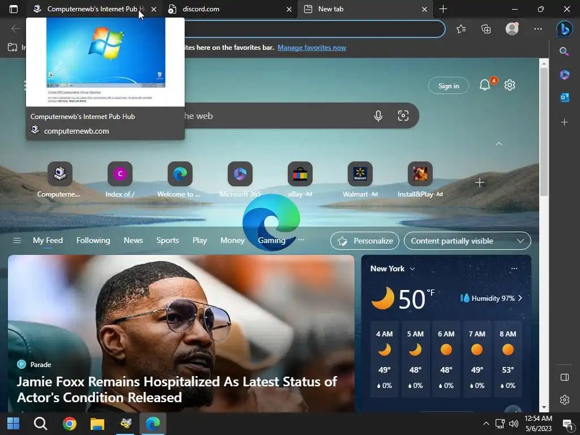Select the Sports feed tab
The width and height of the screenshot is (580, 435).
click(168, 240)
